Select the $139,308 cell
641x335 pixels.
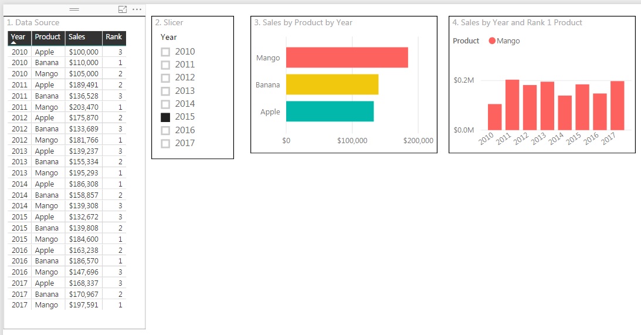pos(83,206)
